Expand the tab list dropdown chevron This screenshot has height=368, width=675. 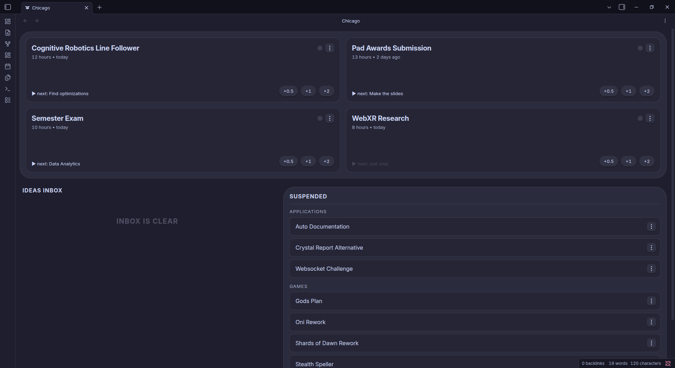coord(609,7)
